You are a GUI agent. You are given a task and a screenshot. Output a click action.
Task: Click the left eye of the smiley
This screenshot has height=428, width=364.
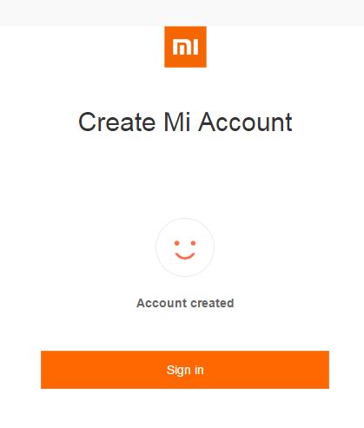click(176, 243)
